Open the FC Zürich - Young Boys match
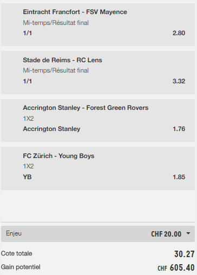Image resolution: width=197 pixels, height=275 pixels. 58,156
